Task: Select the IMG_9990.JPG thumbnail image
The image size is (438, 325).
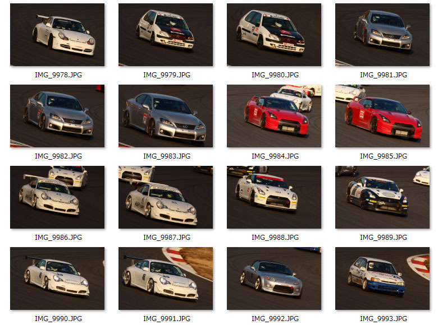Action: (x=57, y=278)
